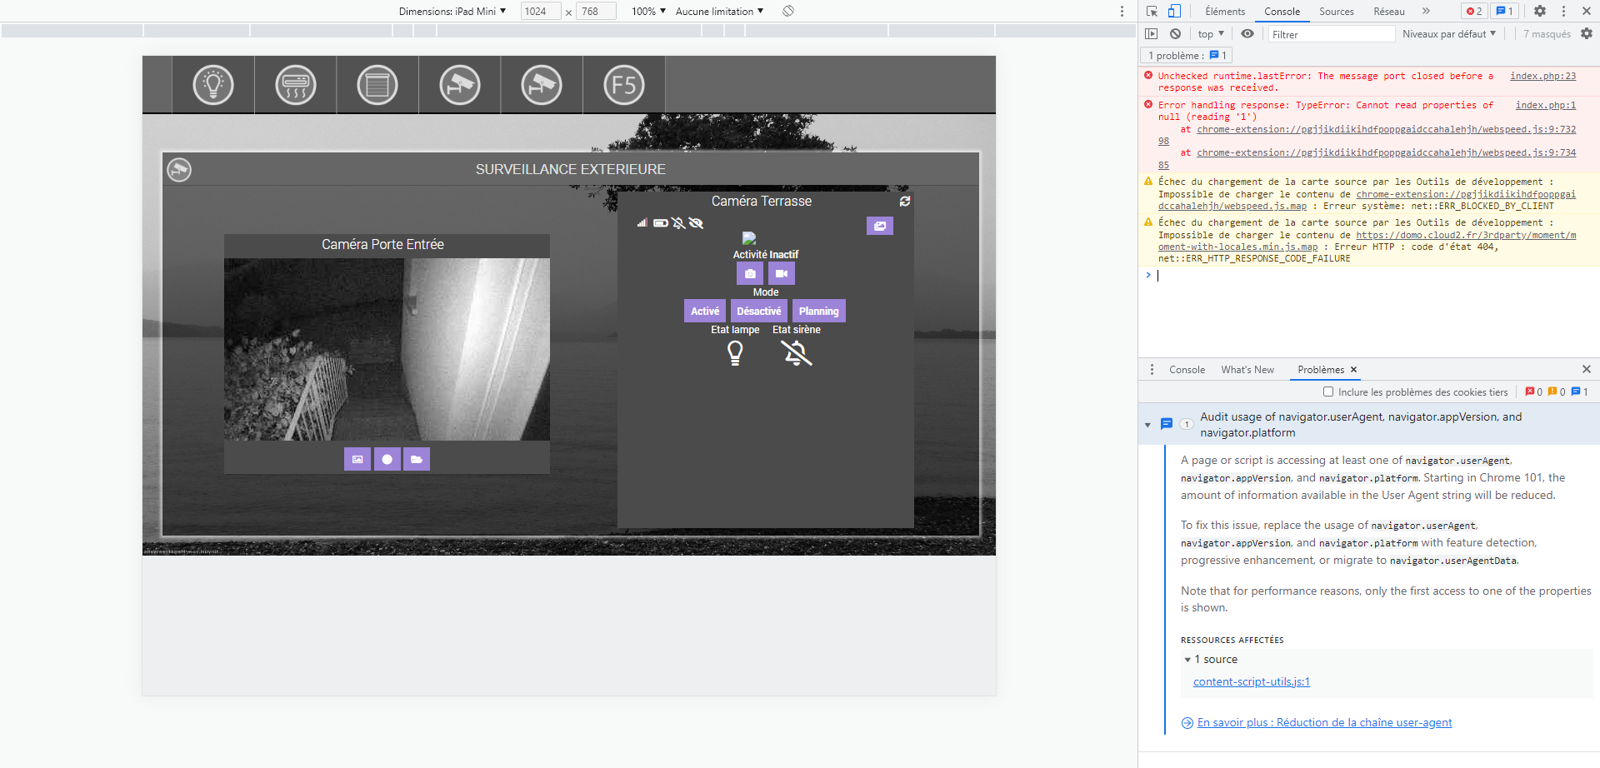Click the light bulb icon in top toolbar
This screenshot has width=1600, height=768.
click(x=213, y=85)
